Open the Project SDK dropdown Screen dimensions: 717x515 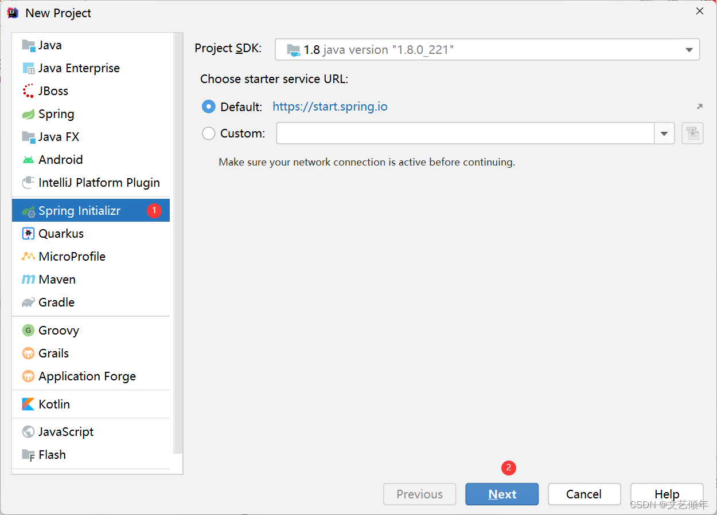(x=487, y=50)
